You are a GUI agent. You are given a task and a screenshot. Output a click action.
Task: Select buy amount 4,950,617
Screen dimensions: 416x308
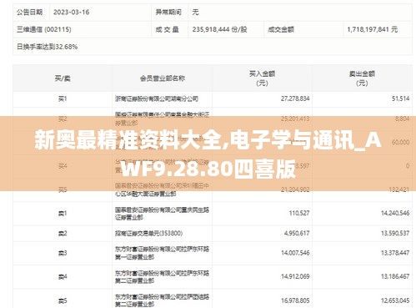tap(297, 233)
